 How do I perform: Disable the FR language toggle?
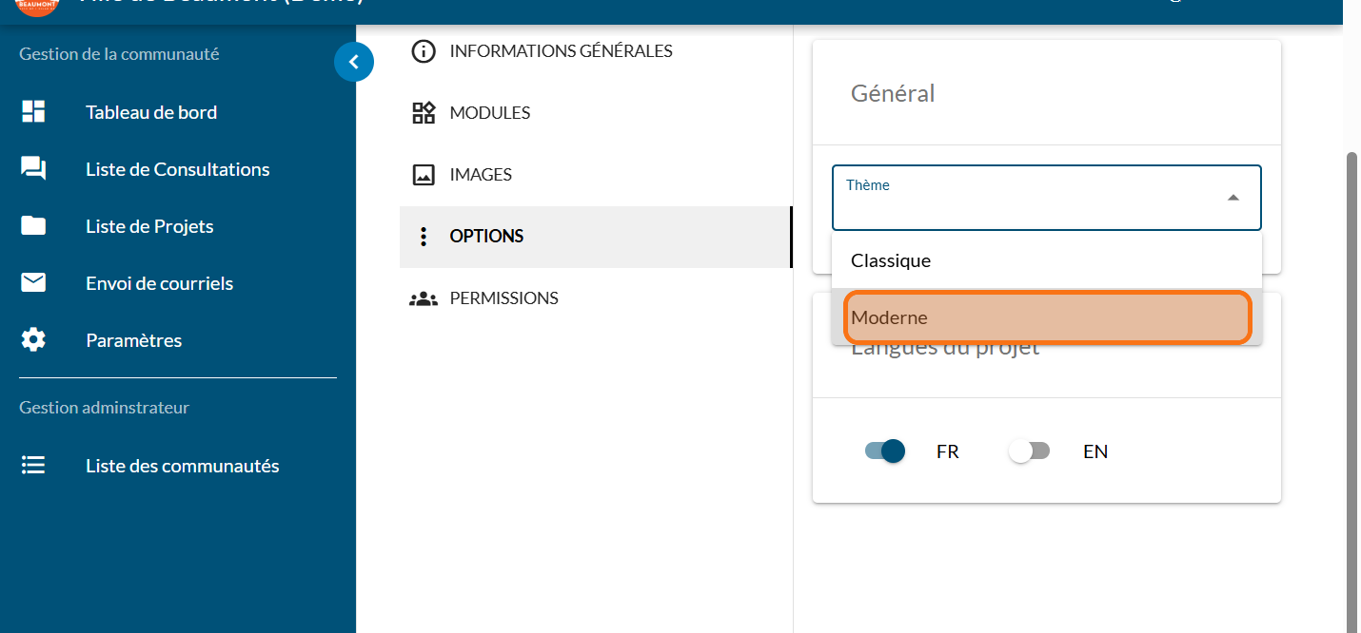(x=884, y=451)
